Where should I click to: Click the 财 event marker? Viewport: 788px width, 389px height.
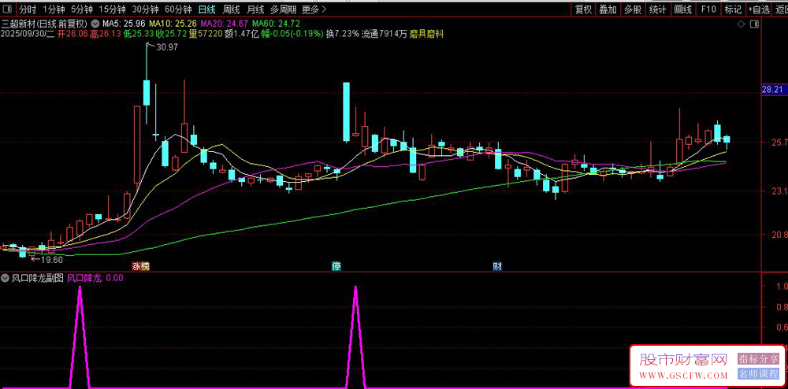click(x=497, y=266)
